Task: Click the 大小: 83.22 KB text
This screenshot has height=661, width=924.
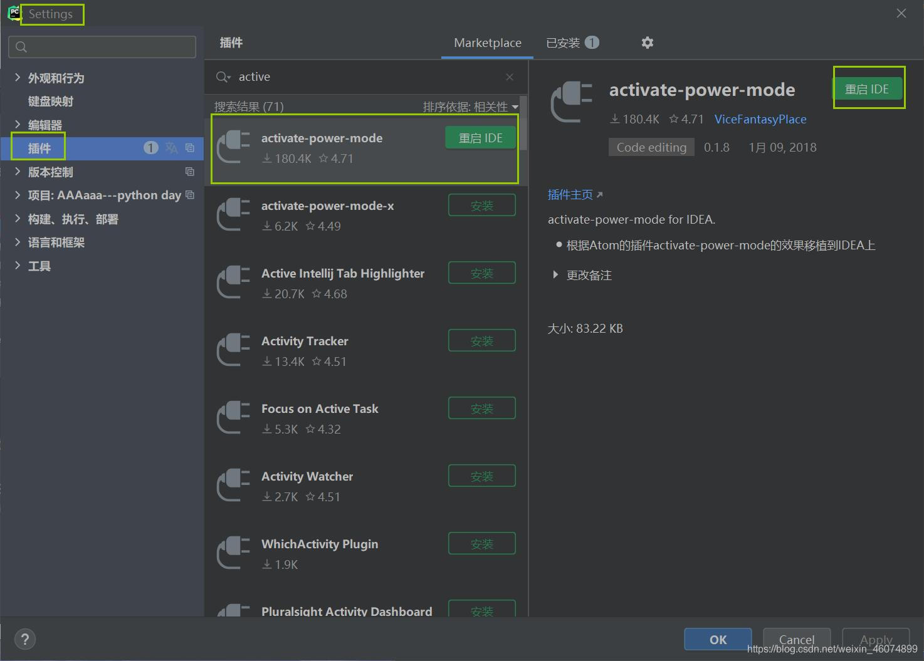Action: coord(585,328)
